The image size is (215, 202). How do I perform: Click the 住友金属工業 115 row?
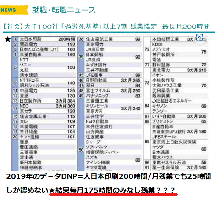click(44, 116)
